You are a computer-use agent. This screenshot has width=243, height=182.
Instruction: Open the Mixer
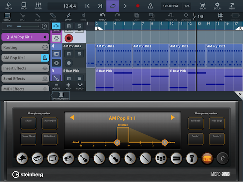coord(38,6)
